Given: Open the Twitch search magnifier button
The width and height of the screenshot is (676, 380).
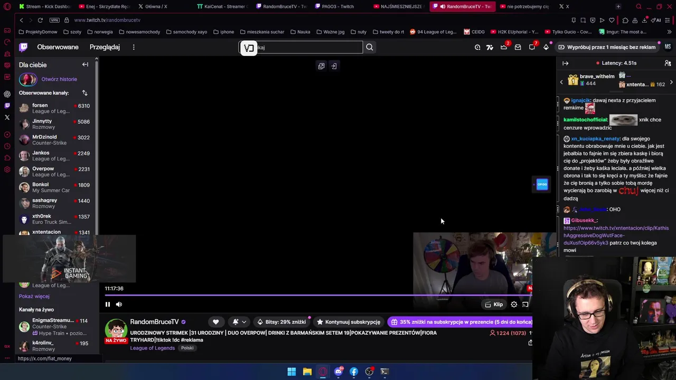Looking at the screenshot, I should [x=370, y=47].
